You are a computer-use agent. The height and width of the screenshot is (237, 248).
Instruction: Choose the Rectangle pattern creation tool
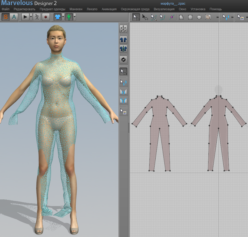click(190, 17)
